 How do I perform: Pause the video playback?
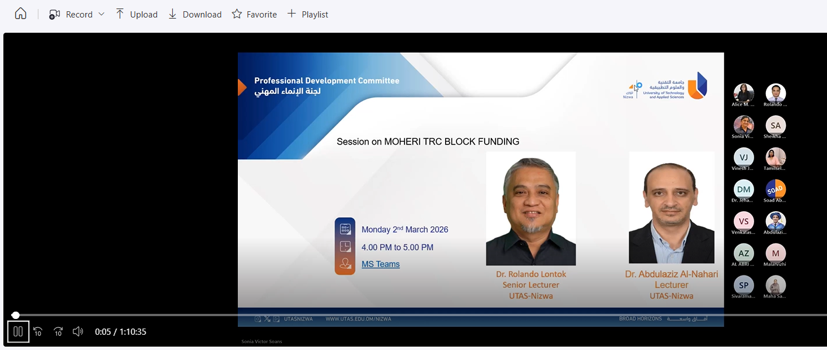18,332
